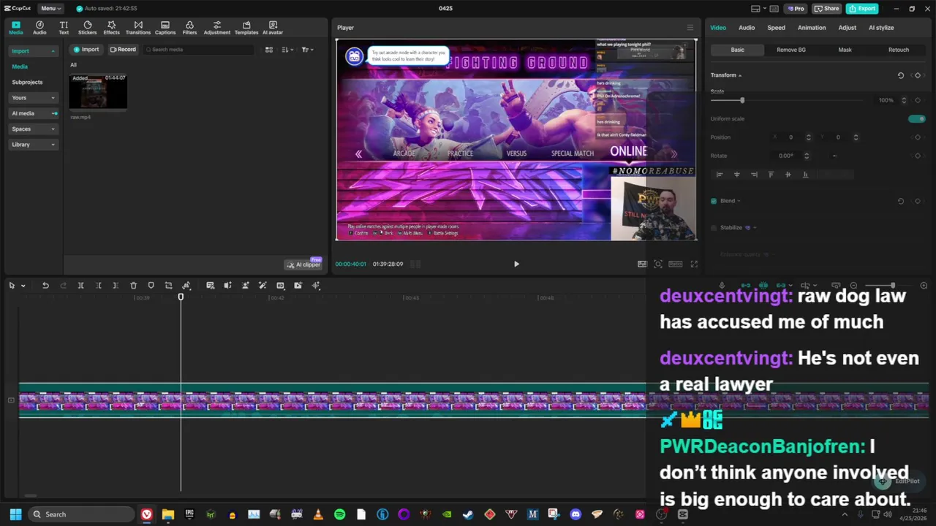Switch to the Audio inspector tab
The width and height of the screenshot is (936, 526).
[747, 28]
